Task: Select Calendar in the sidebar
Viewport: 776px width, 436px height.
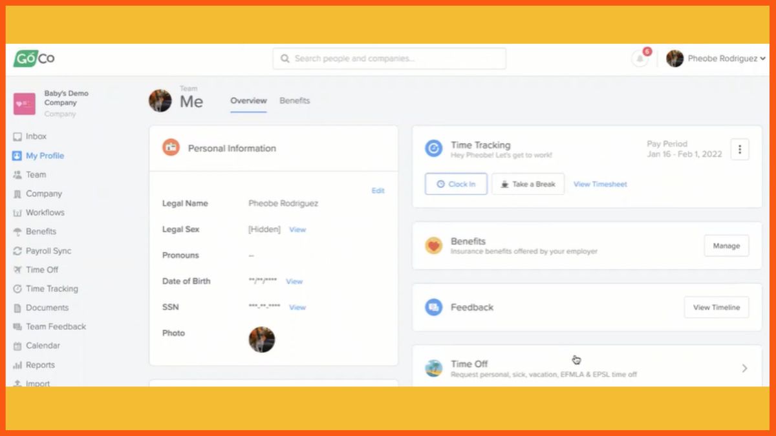Action: click(x=43, y=346)
